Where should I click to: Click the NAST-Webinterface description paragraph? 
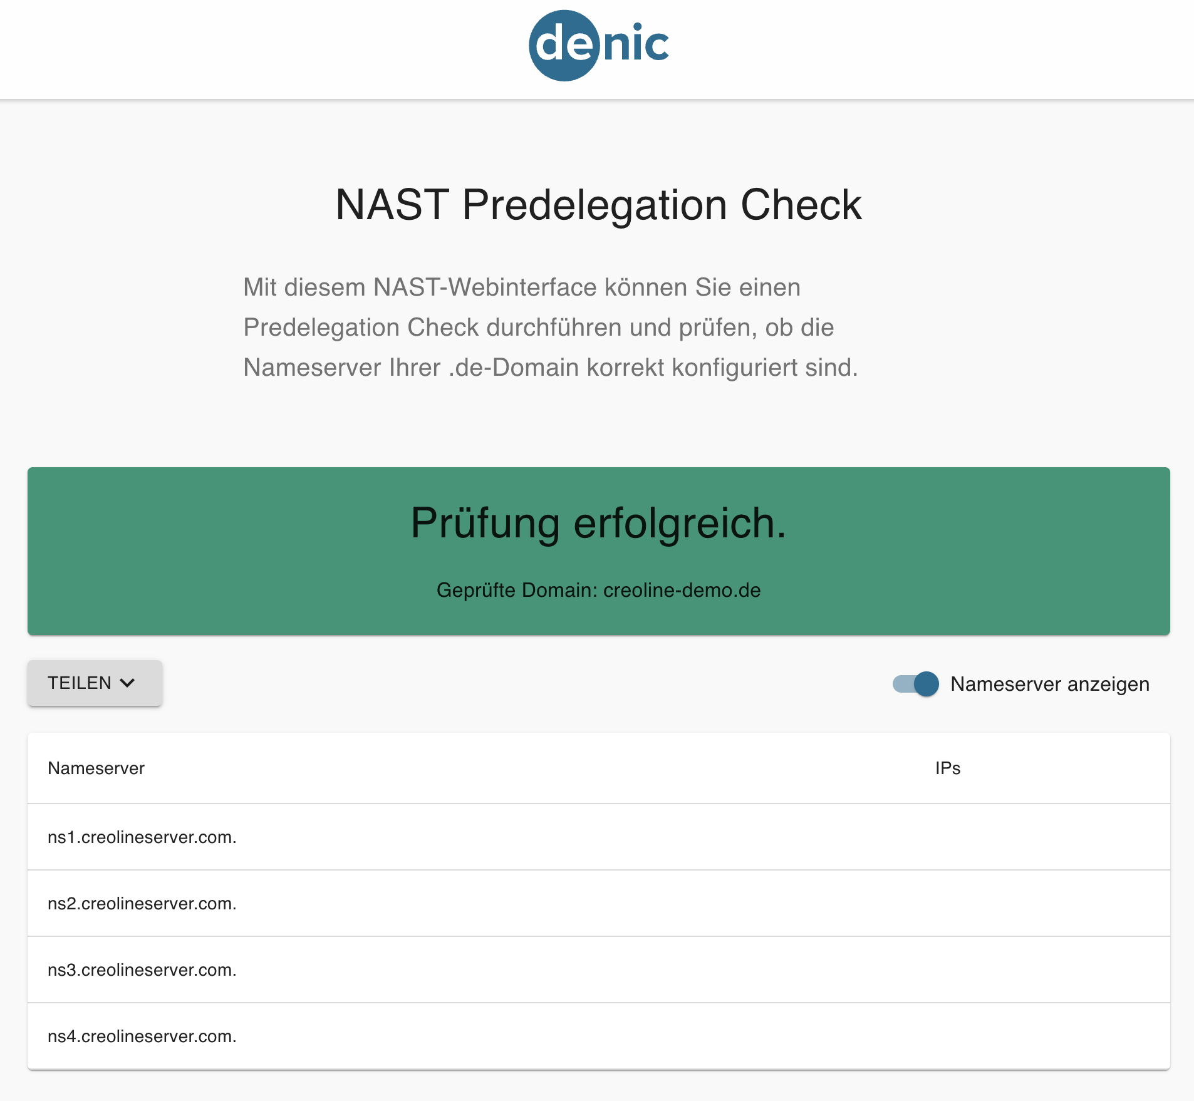pyautogui.click(x=551, y=327)
